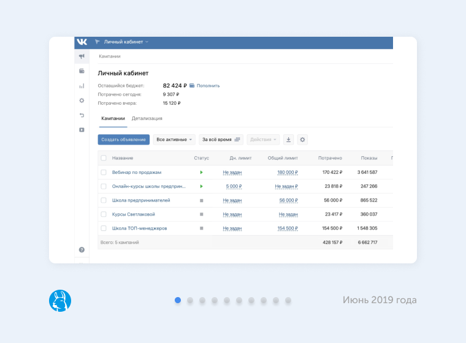Open the budget wallet sidebar icon
Viewport: 466px width, 343px height.
pos(82,71)
